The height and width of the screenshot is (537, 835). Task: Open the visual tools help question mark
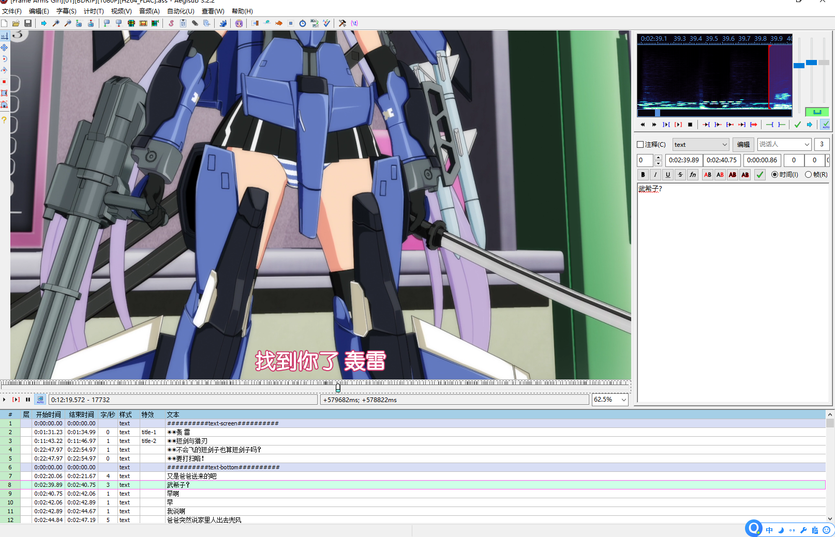point(4,120)
